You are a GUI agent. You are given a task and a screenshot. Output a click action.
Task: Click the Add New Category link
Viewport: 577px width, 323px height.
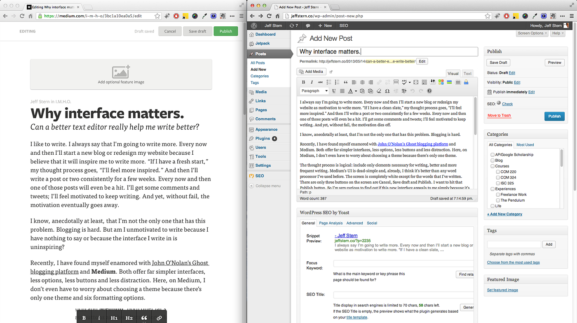click(x=504, y=214)
